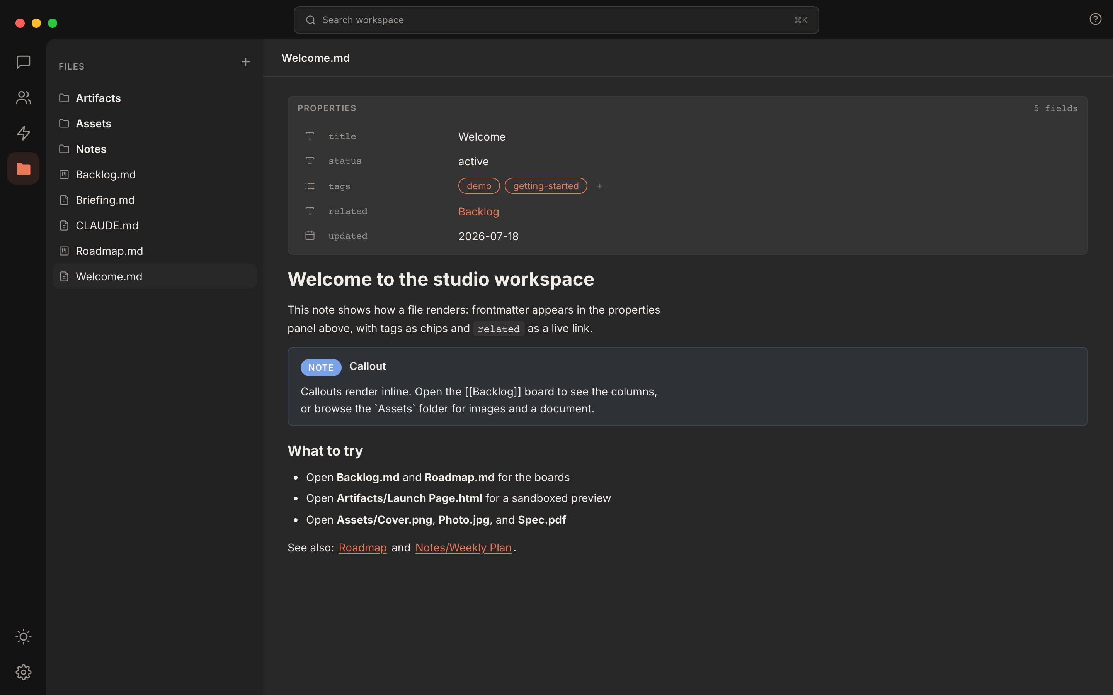Click the Roadmap.md board icon
Viewport: 1113px width, 695px height.
pyautogui.click(x=65, y=251)
